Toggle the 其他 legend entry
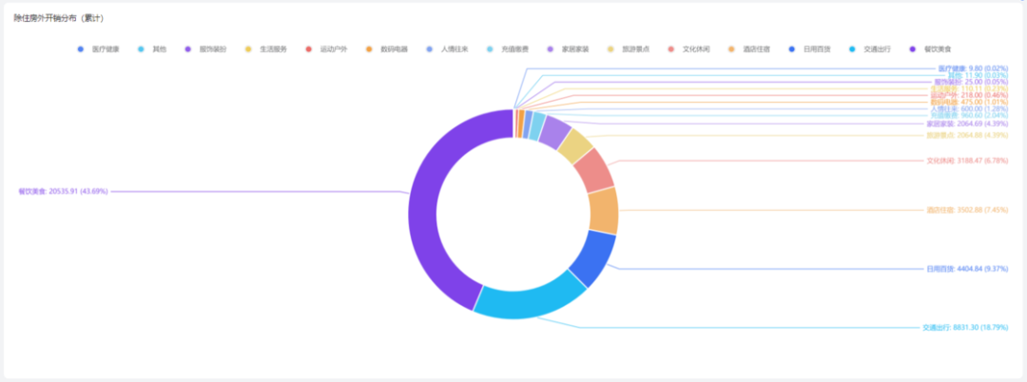This screenshot has height=382, width=1027. 152,49
